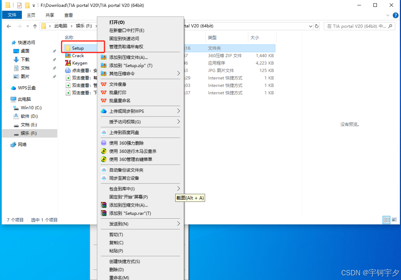The width and height of the screenshot is (401, 280).
Task: Expand the 授予访问权限(G) submenu
Action: pos(179,121)
